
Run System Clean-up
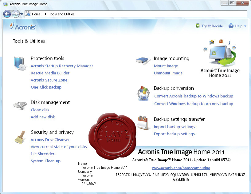(x=45, y=161)
